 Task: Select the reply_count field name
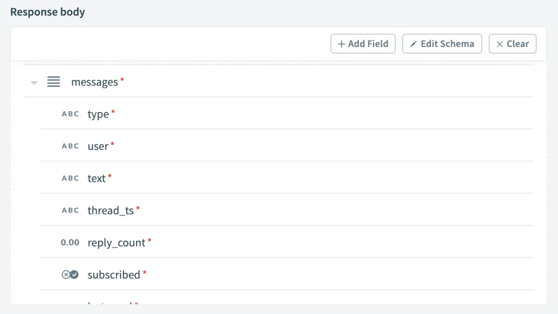coord(116,242)
